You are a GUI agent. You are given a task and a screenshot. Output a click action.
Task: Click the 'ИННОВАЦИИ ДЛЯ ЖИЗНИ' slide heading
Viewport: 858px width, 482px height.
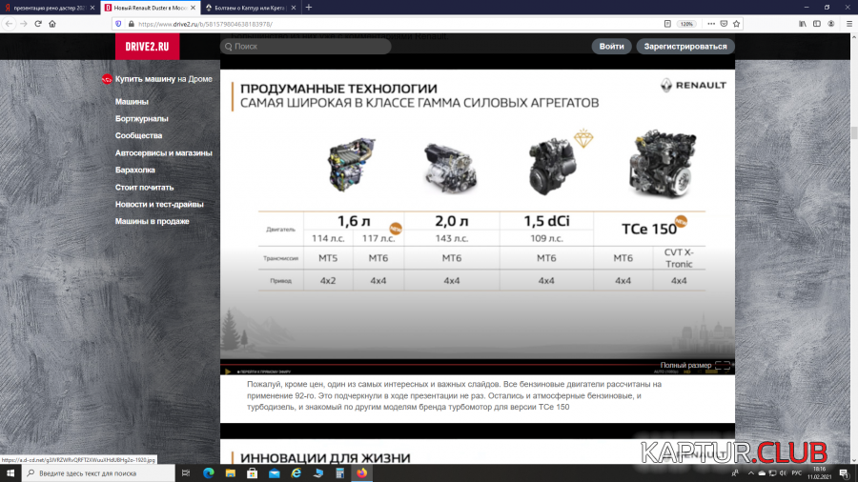click(325, 458)
